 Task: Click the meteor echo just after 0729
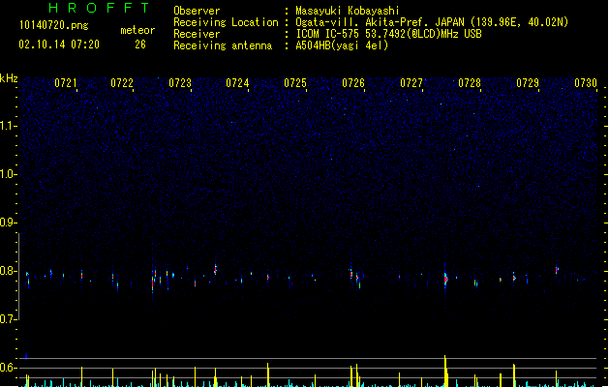point(557,270)
